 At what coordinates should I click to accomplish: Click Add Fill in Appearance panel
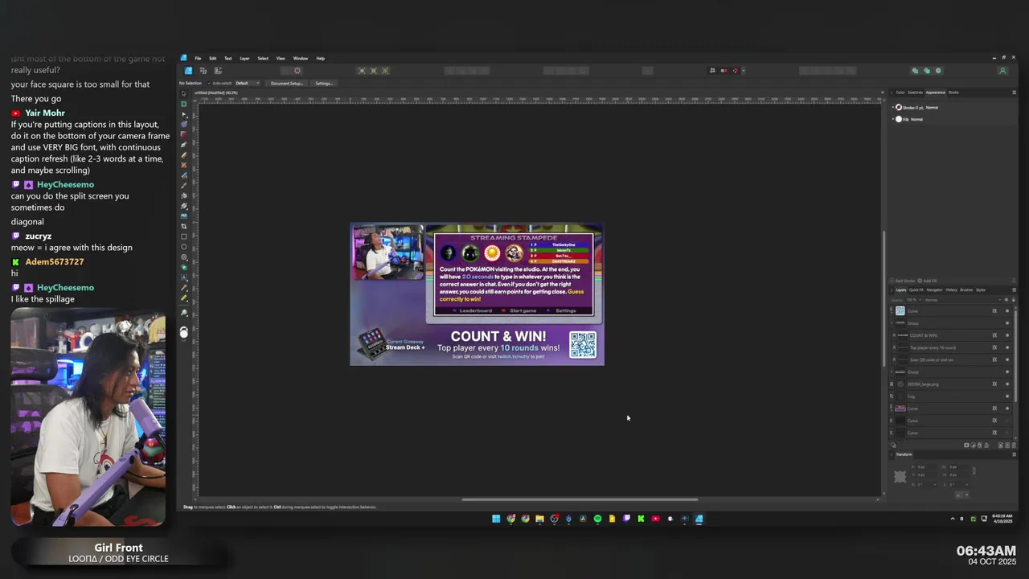point(929,281)
